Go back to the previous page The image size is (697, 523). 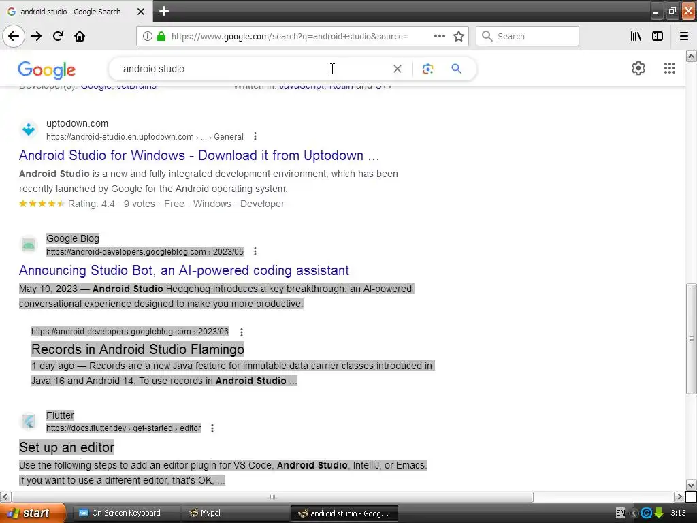[x=14, y=37]
